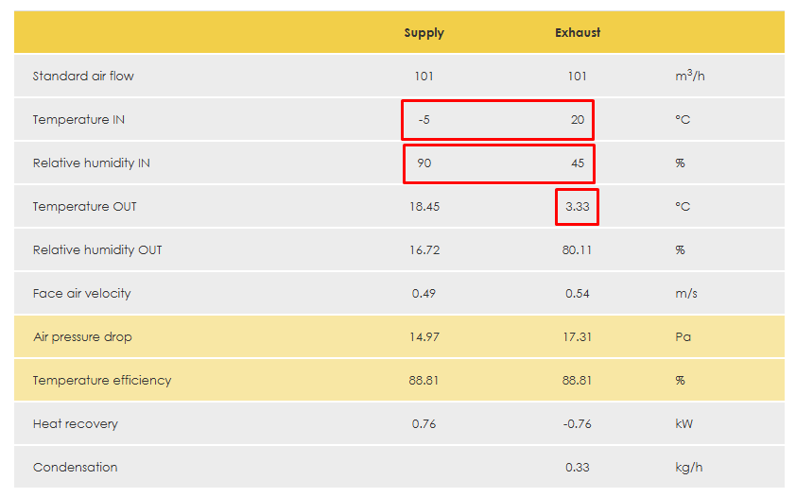Click the Exhaust Relative humidity IN value 45
796x497 pixels.
(x=577, y=163)
